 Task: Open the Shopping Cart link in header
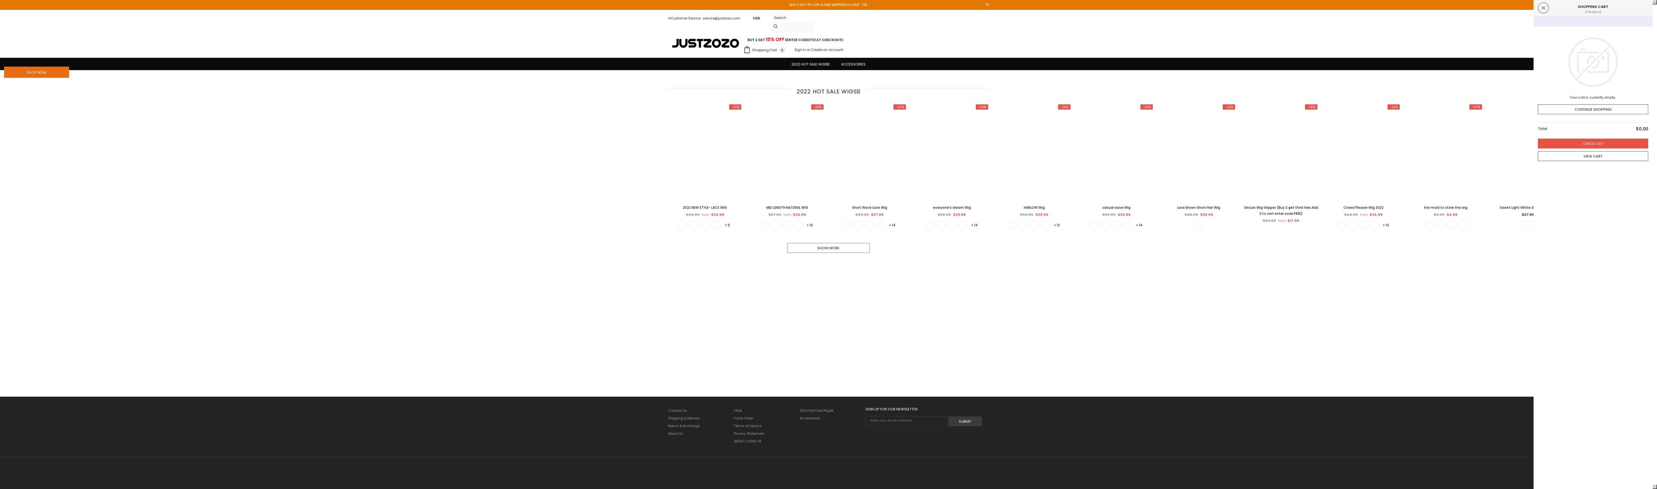(x=764, y=50)
